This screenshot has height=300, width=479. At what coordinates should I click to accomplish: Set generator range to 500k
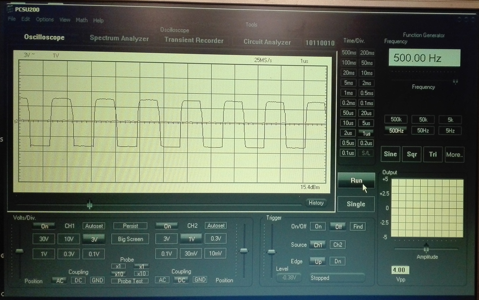pos(396,119)
